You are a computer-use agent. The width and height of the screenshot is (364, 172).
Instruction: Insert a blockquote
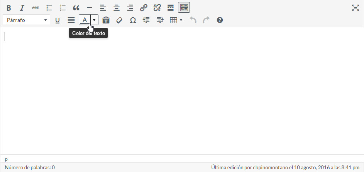[x=76, y=8]
